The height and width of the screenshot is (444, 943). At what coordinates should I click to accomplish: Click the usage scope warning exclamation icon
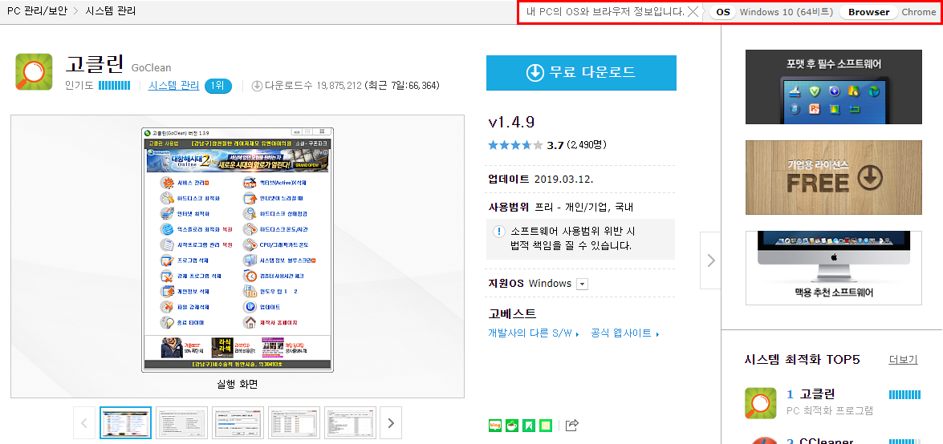[498, 232]
